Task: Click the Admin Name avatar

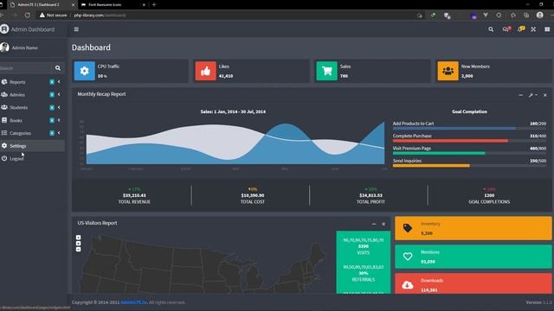Action: point(4,48)
